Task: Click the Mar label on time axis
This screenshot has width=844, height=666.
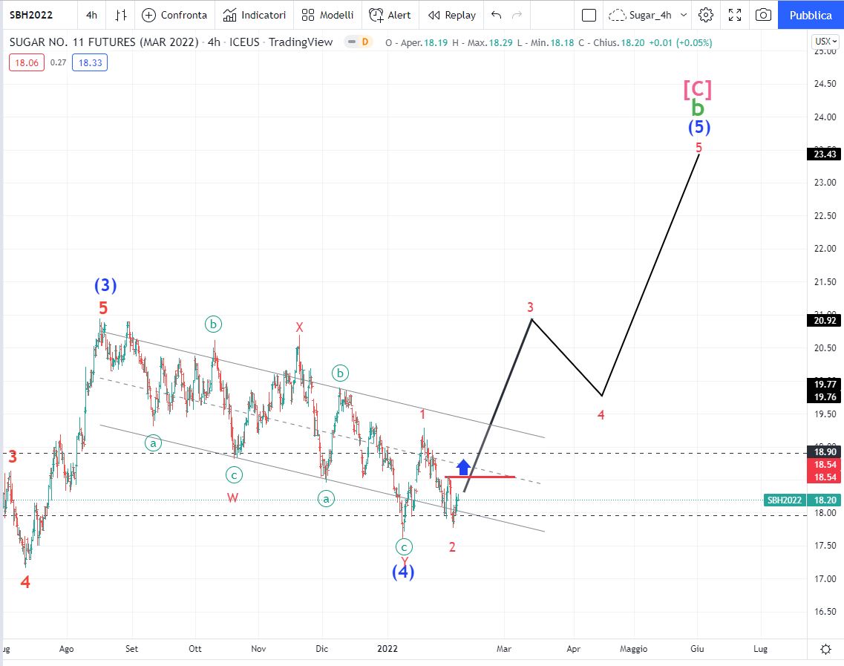Action: (504, 649)
